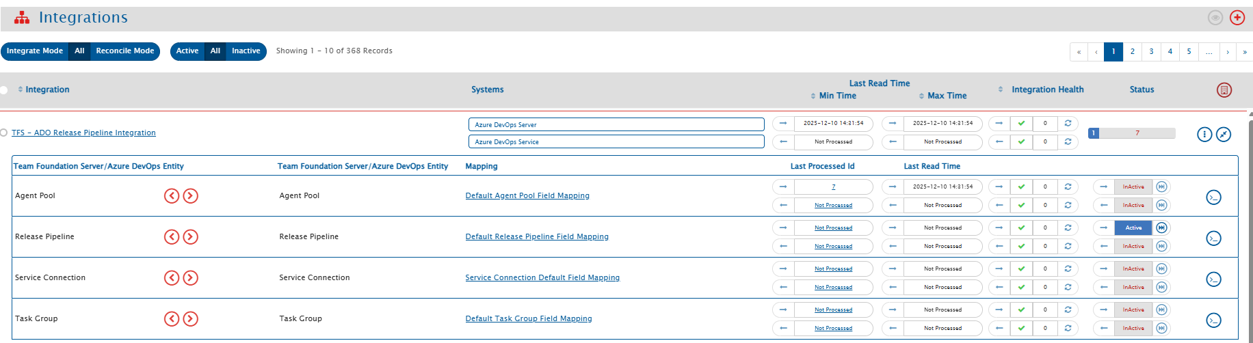Open the three-dots options icon for TFS integration
Image resolution: width=1253 pixels, height=343 pixels.
click(1204, 135)
